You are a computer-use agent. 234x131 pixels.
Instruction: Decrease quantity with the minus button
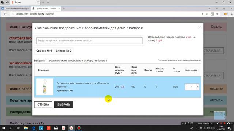(186, 87)
